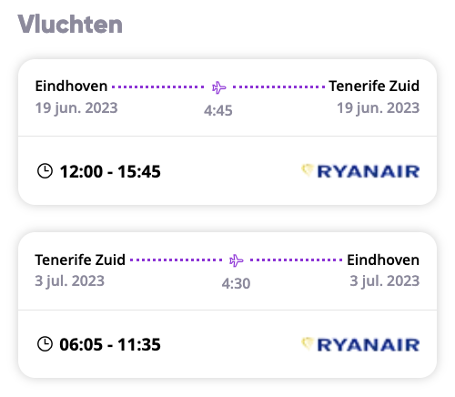Click the Vluchten heading
The height and width of the screenshot is (397, 455).
tap(70, 24)
